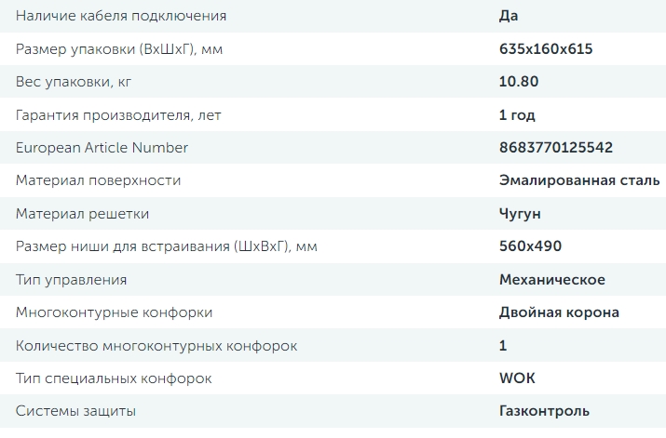Image resolution: width=666 pixels, height=438 pixels.
Task: Click the 'Механическое' control type value
Action: point(552,279)
